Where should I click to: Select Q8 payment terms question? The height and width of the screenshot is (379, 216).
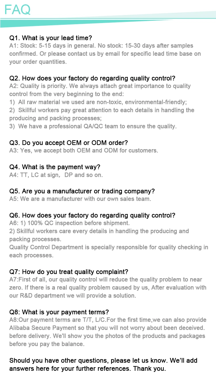[x=59, y=312]
